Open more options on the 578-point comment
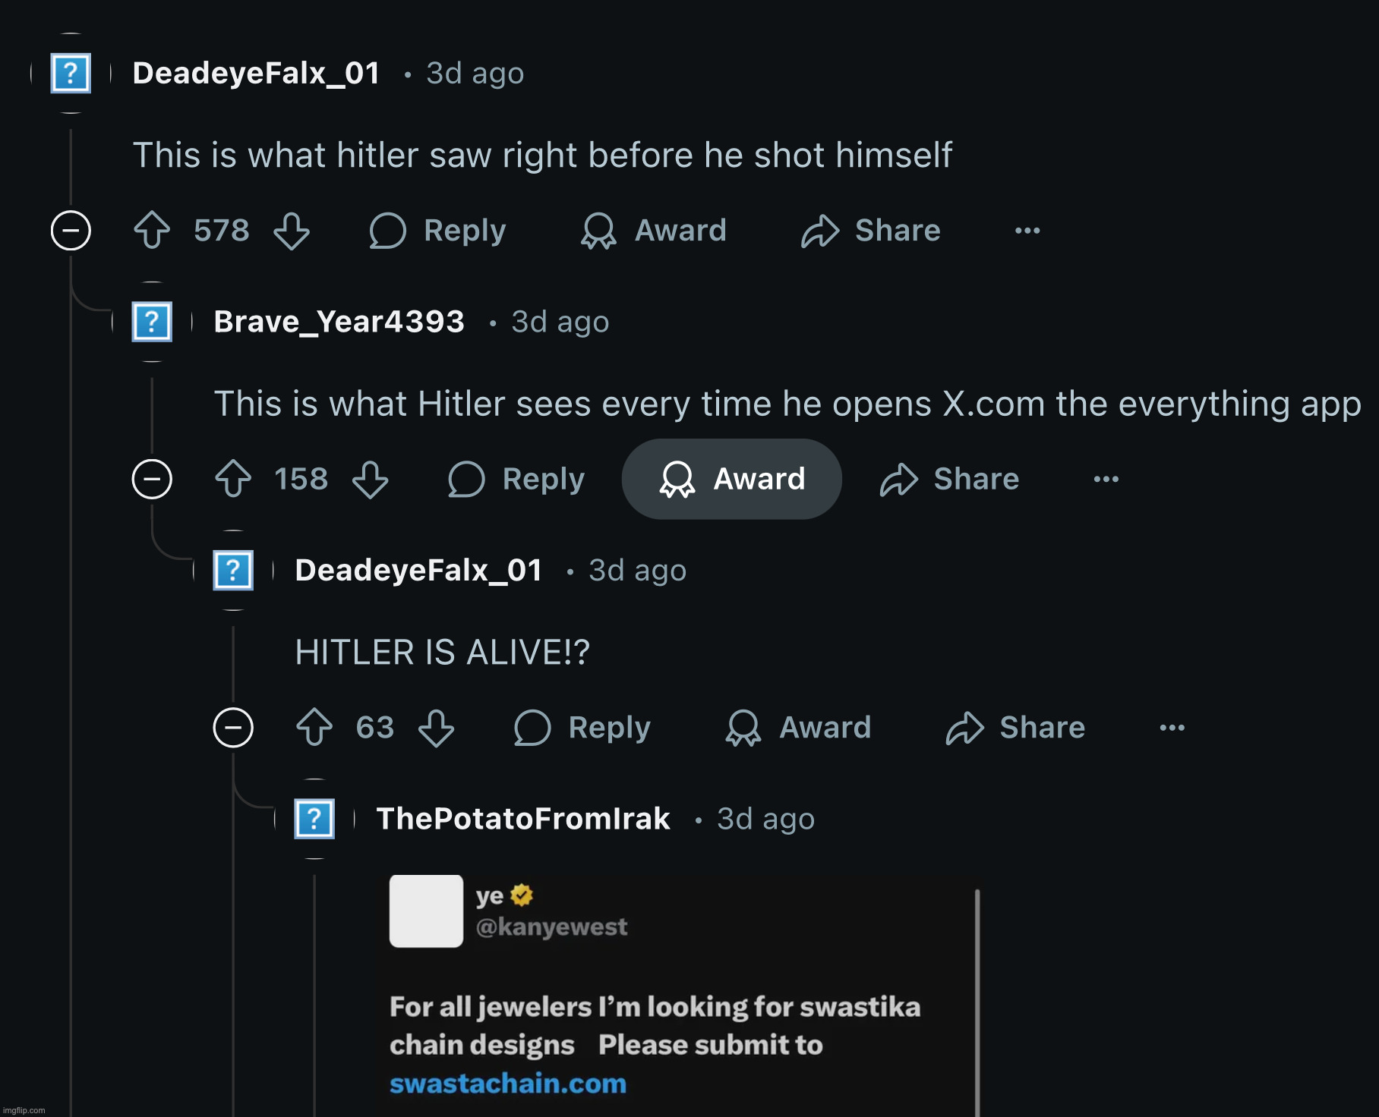The height and width of the screenshot is (1117, 1379). [x=1027, y=230]
